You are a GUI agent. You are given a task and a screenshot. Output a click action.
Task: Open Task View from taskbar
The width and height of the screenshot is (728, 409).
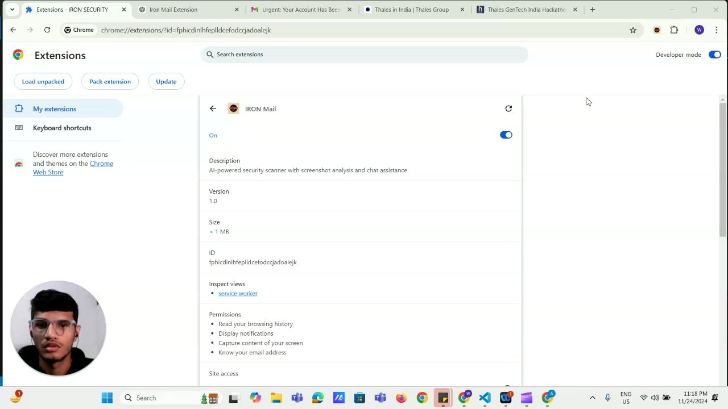[x=233, y=398]
